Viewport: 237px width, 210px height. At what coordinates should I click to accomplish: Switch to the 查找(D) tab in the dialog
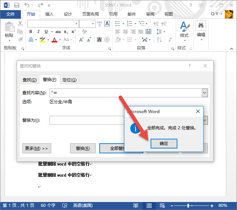[30, 80]
